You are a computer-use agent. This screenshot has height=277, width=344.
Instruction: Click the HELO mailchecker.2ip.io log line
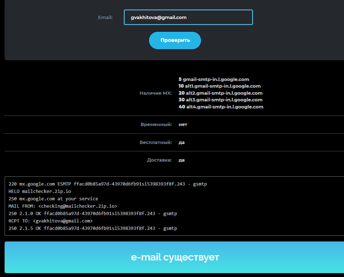40,191
